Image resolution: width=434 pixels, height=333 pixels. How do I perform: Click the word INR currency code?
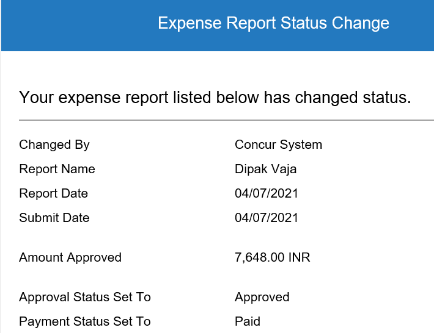pyautogui.click(x=299, y=257)
